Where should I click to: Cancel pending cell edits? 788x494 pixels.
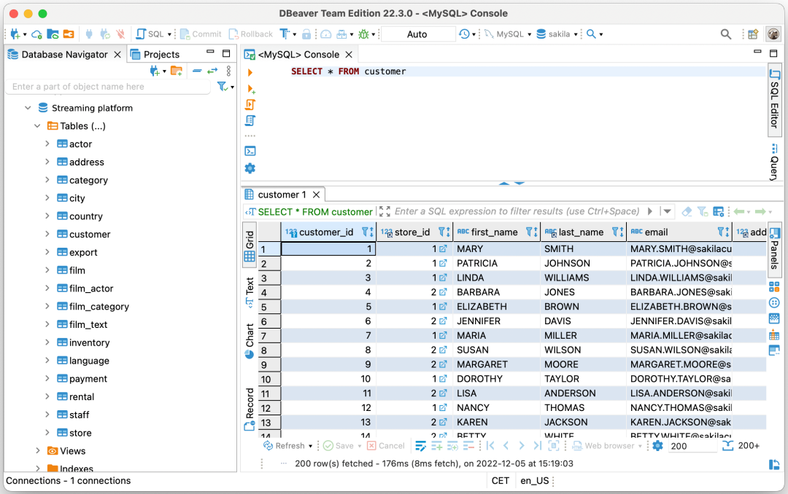[386, 445]
